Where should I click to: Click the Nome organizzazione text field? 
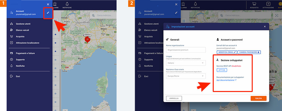(186, 50)
